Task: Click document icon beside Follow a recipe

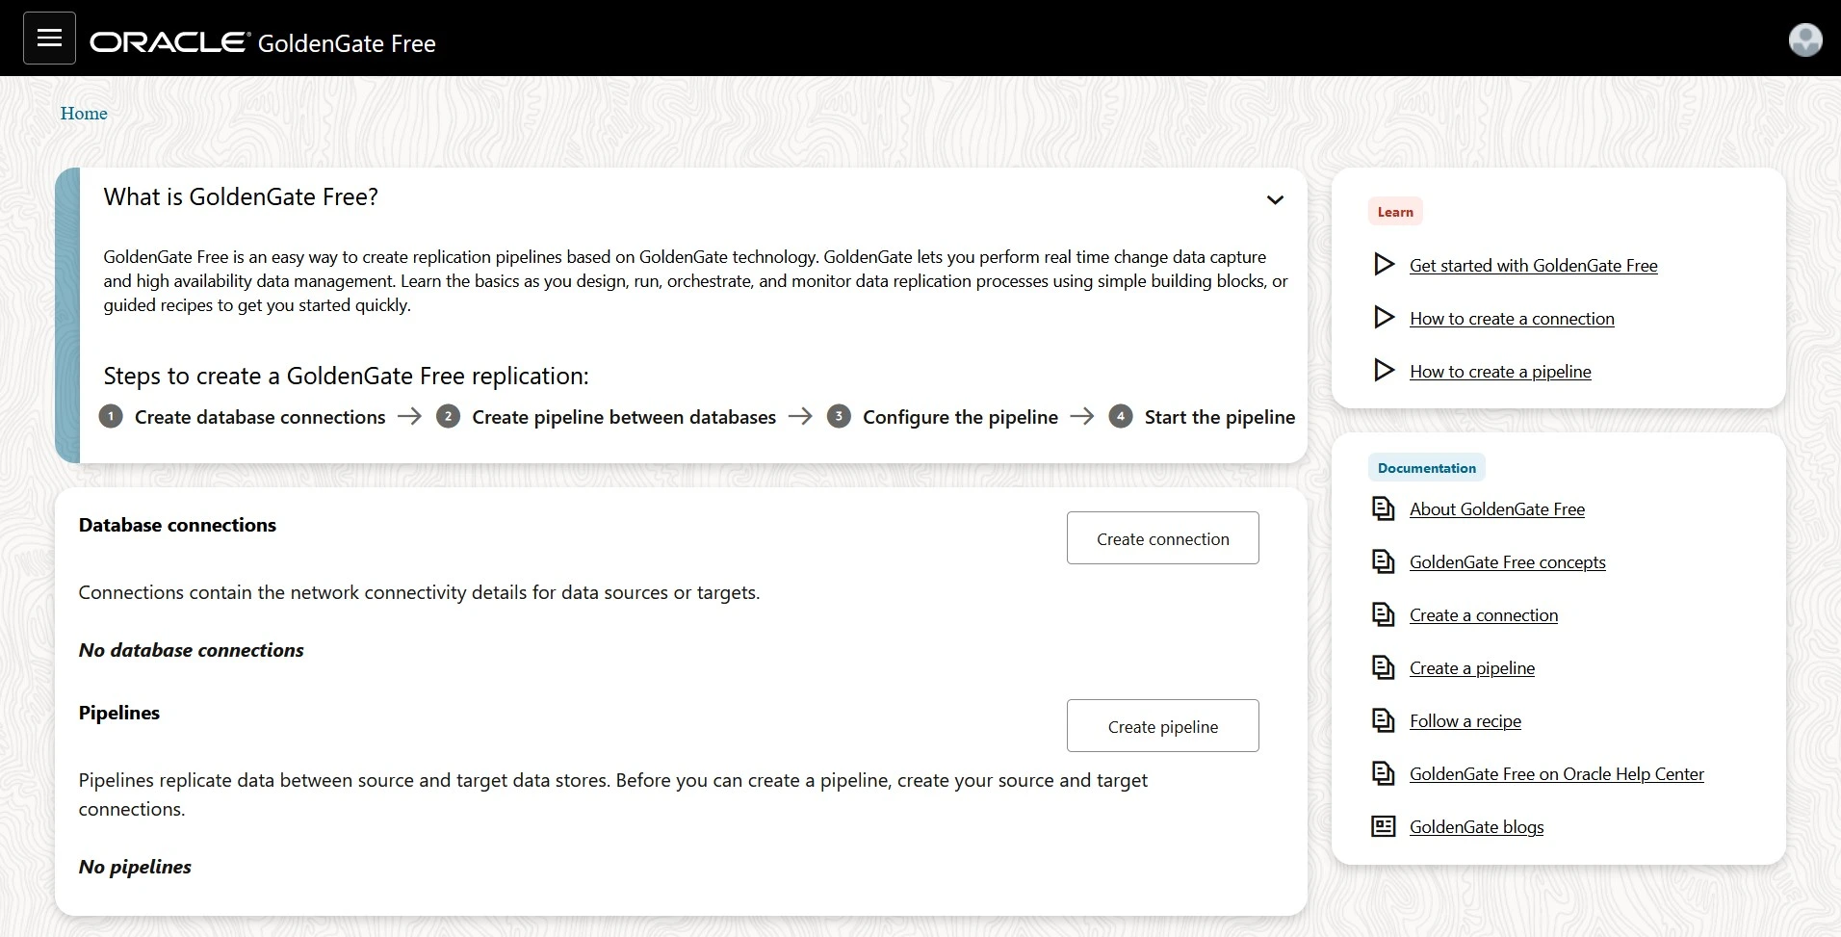Action: [1383, 720]
